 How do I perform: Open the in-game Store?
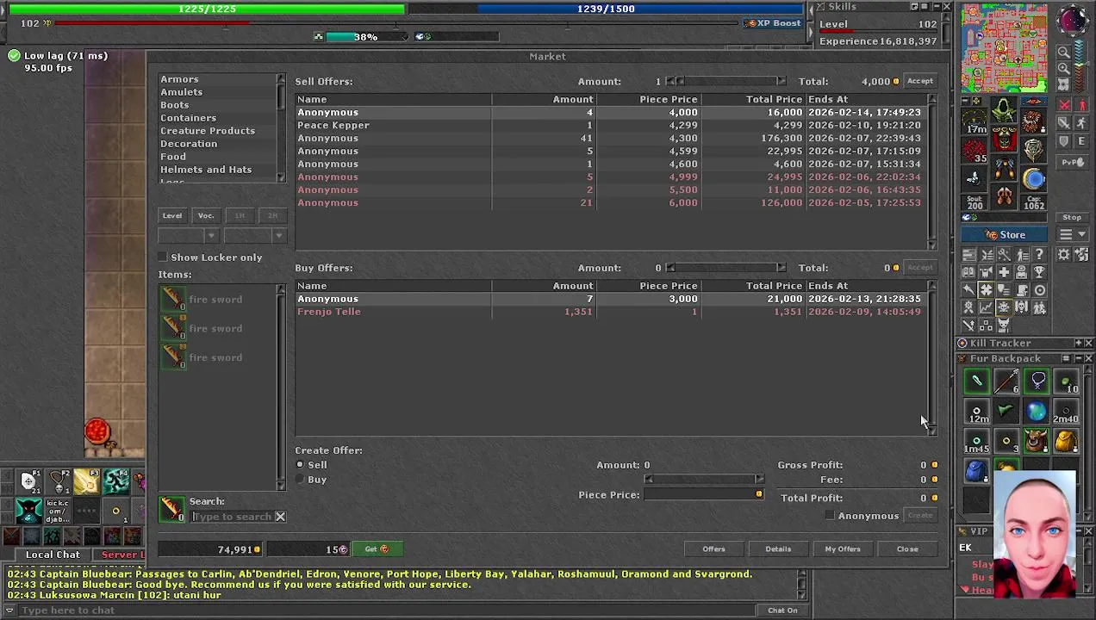[1005, 235]
